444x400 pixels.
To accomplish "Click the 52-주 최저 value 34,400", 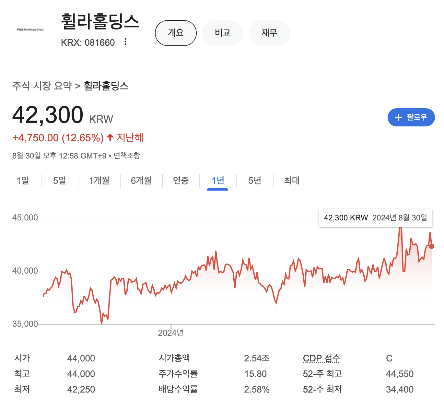I will [400, 389].
